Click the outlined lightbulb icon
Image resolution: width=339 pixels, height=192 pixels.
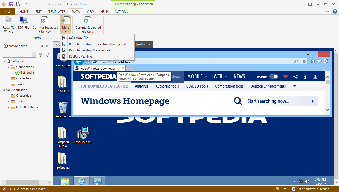pos(47,54)
